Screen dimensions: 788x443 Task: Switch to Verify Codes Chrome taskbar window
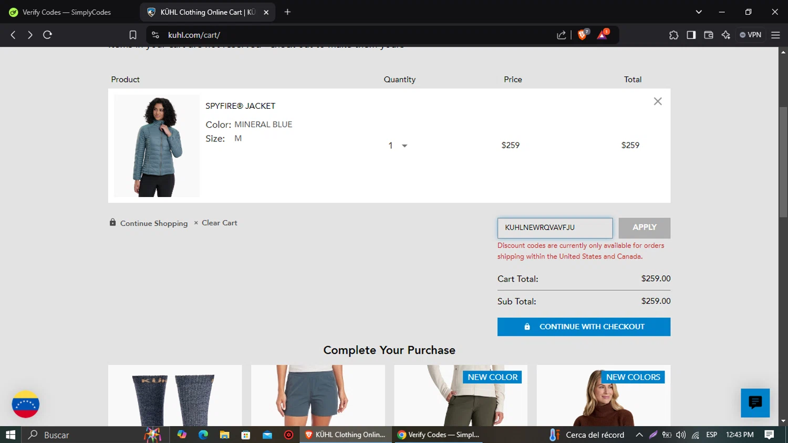pos(439,435)
